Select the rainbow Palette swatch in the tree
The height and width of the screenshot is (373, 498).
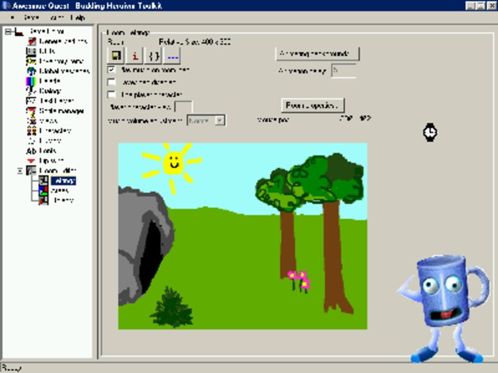pos(47,81)
